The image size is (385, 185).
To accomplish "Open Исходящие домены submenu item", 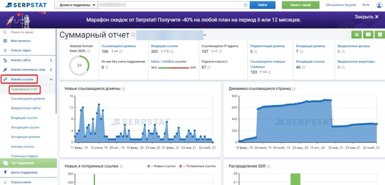I will (x=26, y=137).
